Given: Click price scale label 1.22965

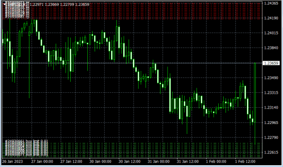Looking at the screenshot, I should [271, 123].
